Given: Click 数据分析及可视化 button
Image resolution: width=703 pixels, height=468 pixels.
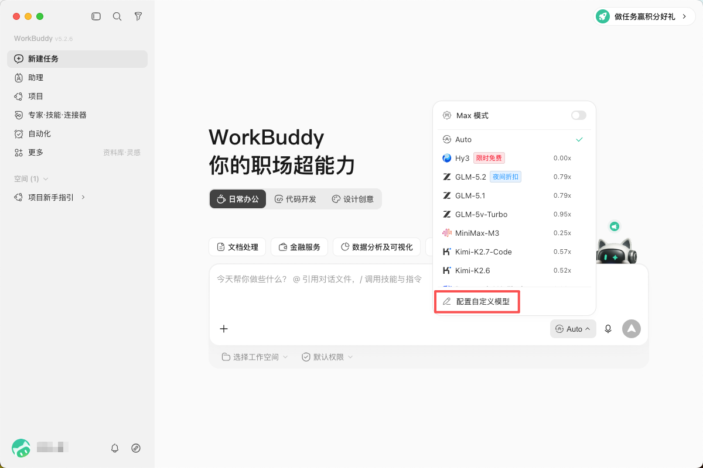Looking at the screenshot, I should (x=377, y=247).
